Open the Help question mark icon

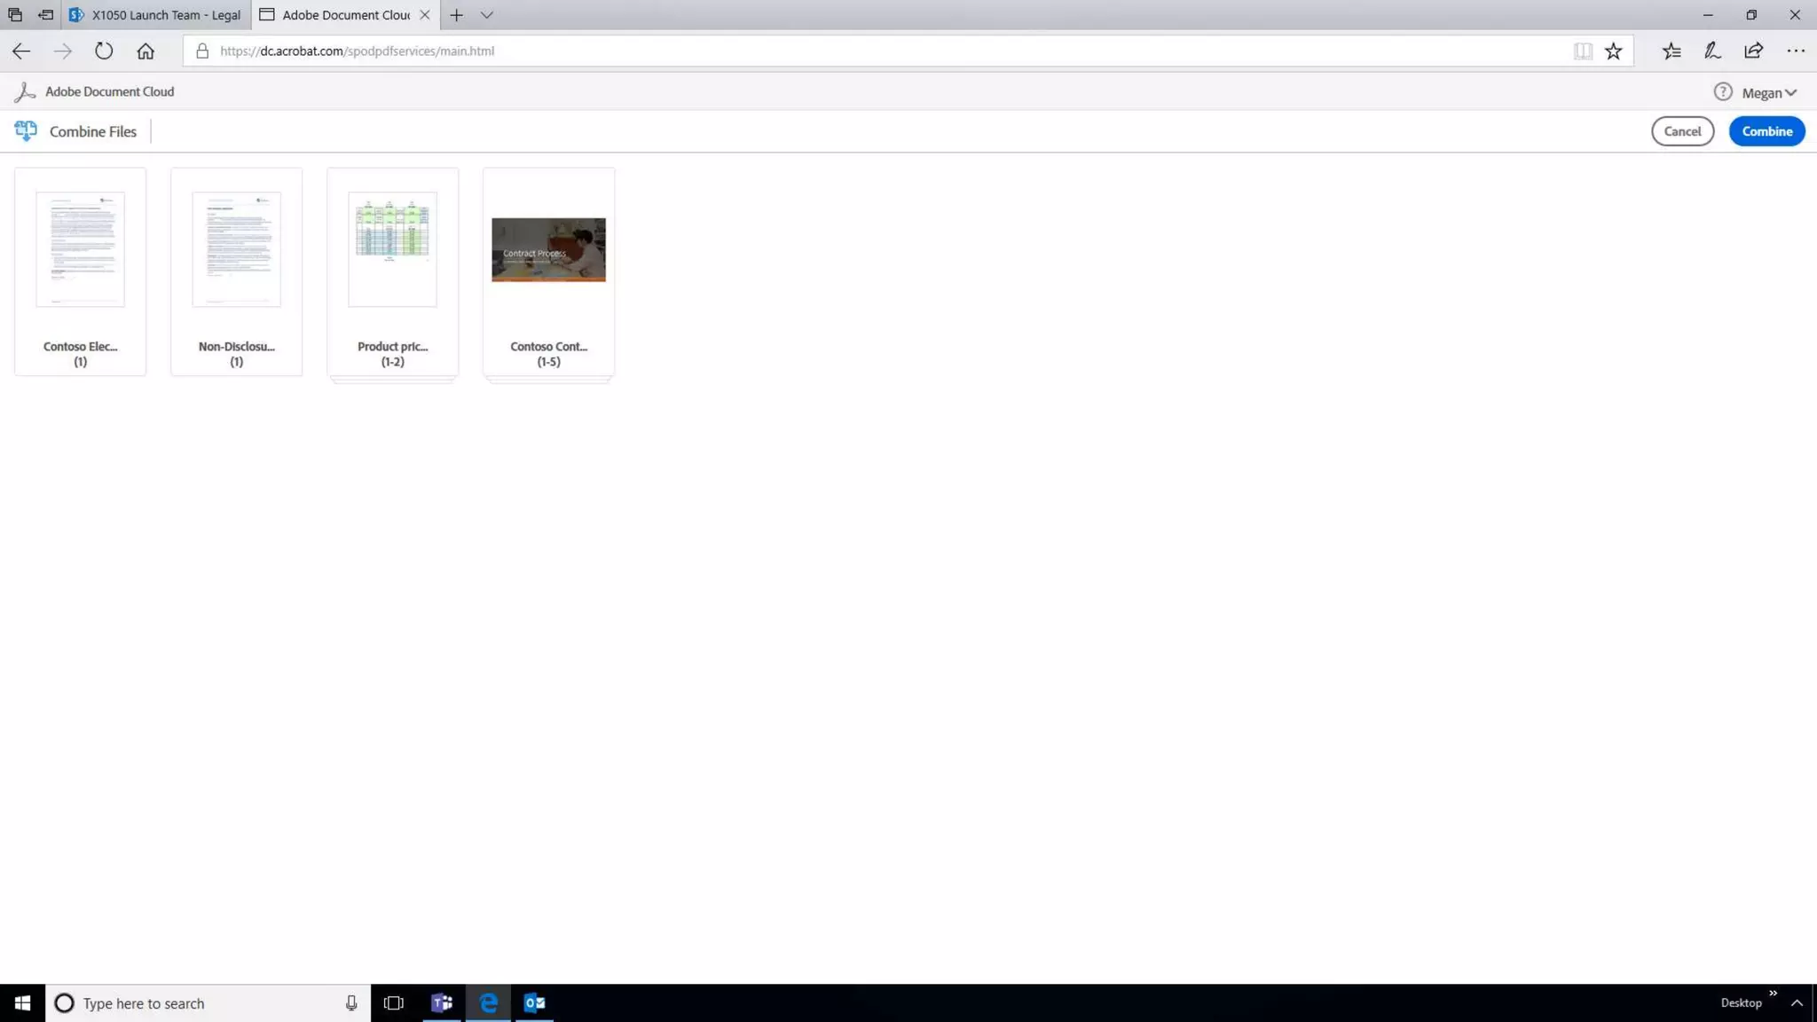1722,91
